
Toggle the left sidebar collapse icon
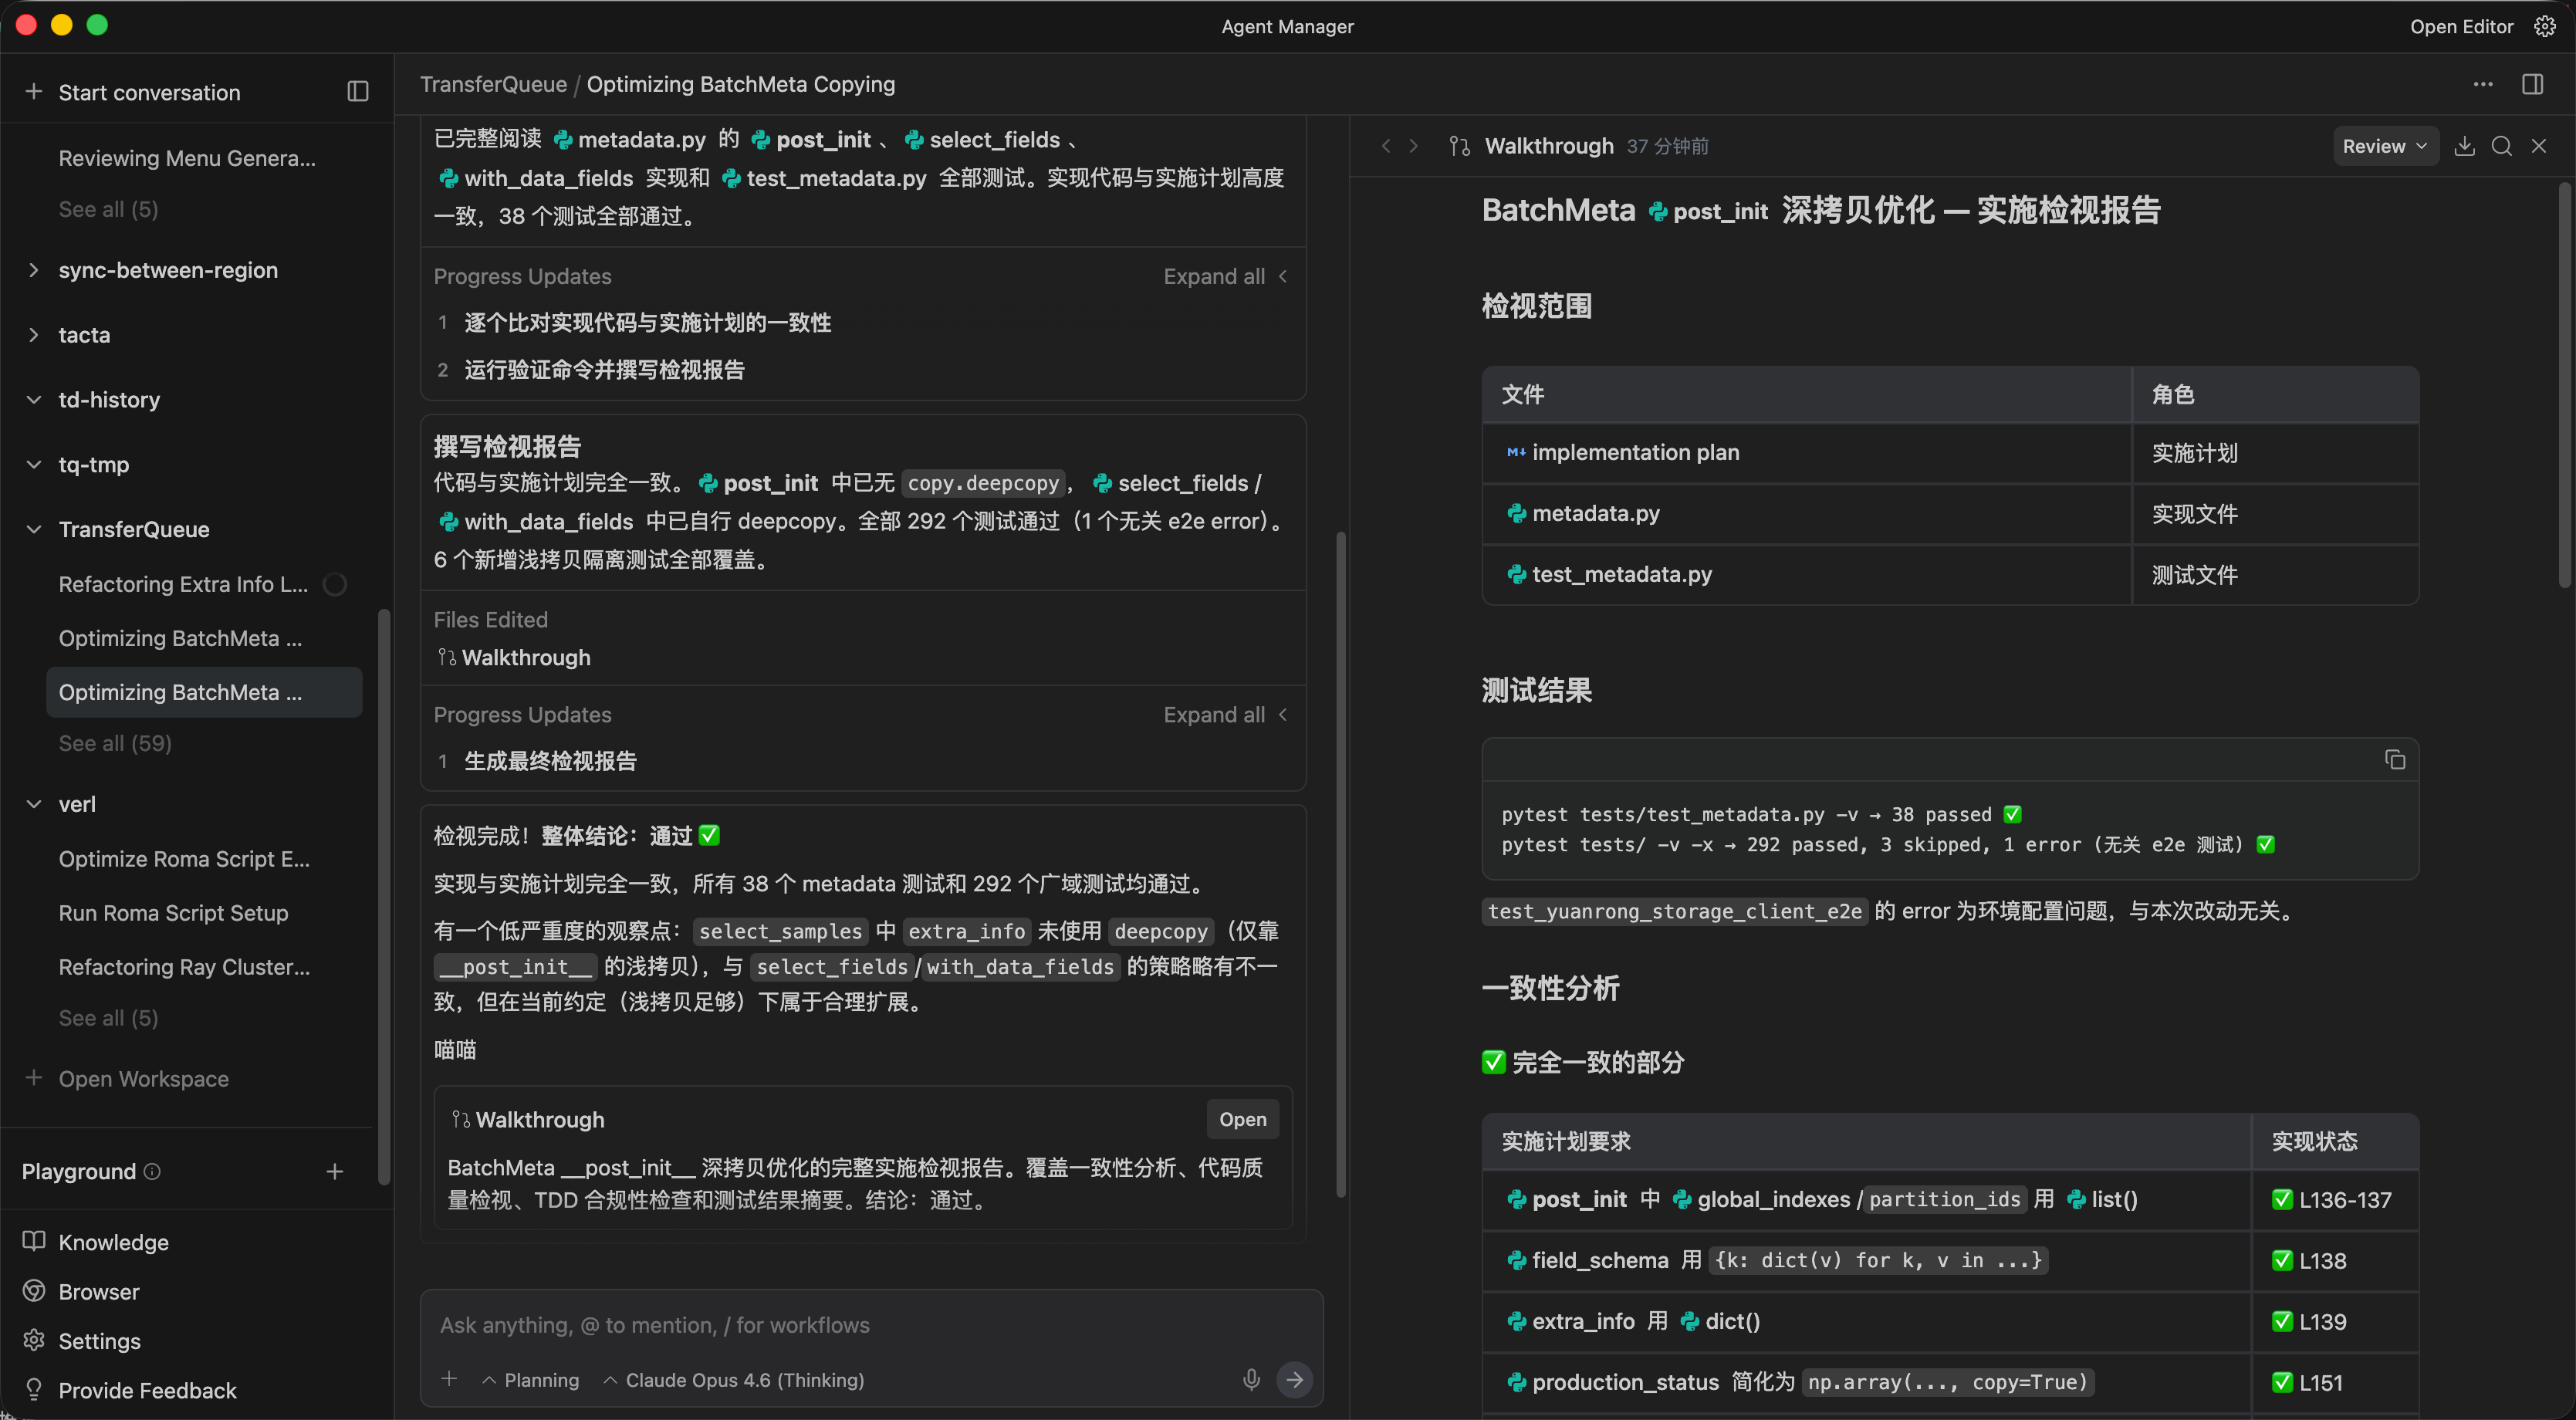click(357, 91)
